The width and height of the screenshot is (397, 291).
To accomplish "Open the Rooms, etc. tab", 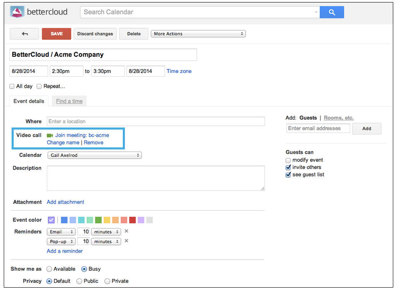I will click(339, 118).
